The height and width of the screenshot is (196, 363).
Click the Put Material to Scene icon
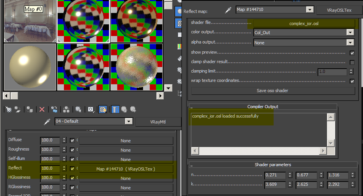[17, 109]
